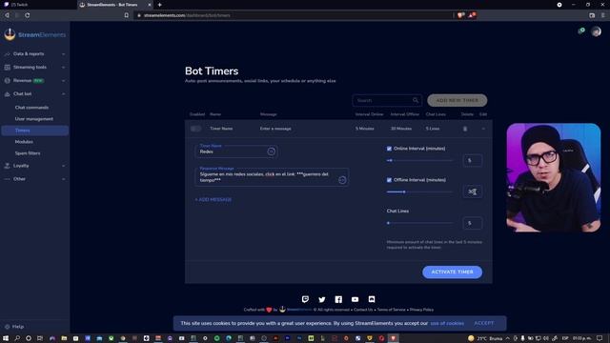
Task: Open the Twitter footer icon
Action: click(x=322, y=299)
